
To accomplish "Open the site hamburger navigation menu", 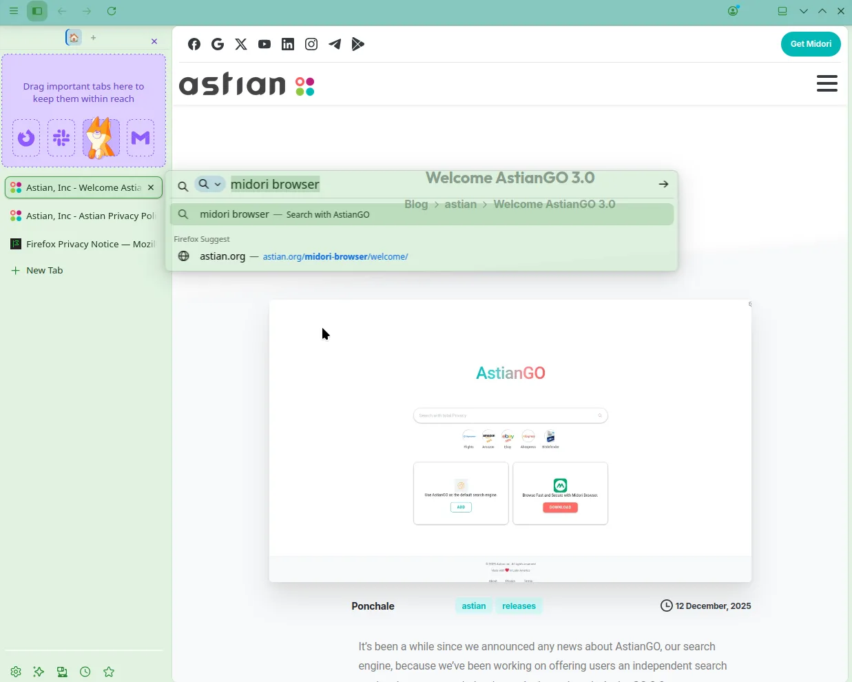I will click(827, 84).
